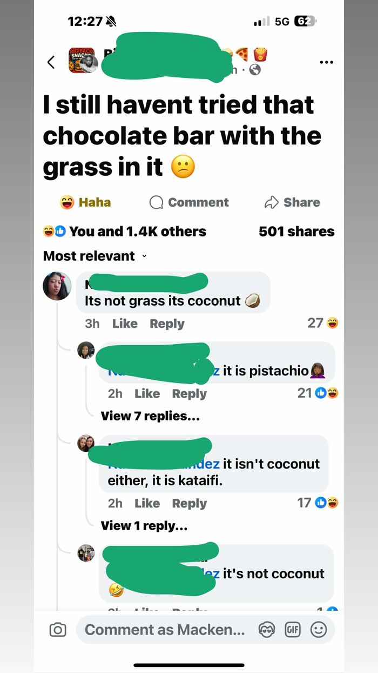Open the three-dot post options menu
This screenshot has width=378, height=673.
(x=326, y=62)
